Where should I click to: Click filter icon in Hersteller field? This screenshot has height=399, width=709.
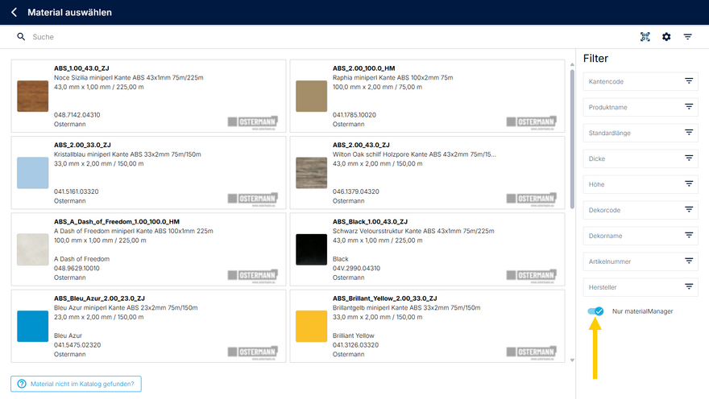tap(689, 287)
